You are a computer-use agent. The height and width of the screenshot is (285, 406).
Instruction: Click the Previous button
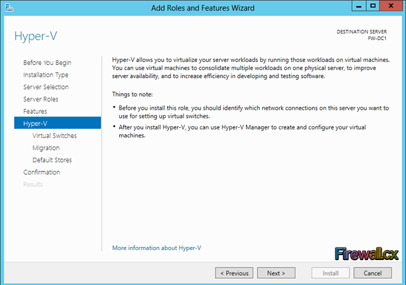(x=234, y=273)
